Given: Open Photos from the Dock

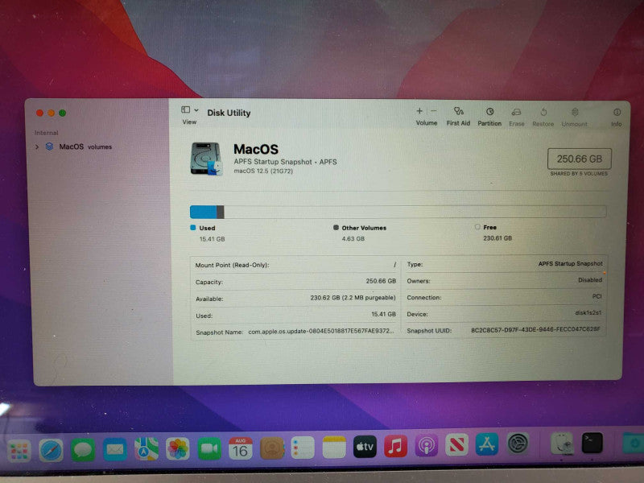Looking at the screenshot, I should click(x=178, y=448).
